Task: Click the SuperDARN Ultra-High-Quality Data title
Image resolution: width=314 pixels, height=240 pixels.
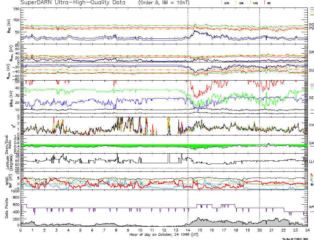Action: pyautogui.click(x=74, y=2)
